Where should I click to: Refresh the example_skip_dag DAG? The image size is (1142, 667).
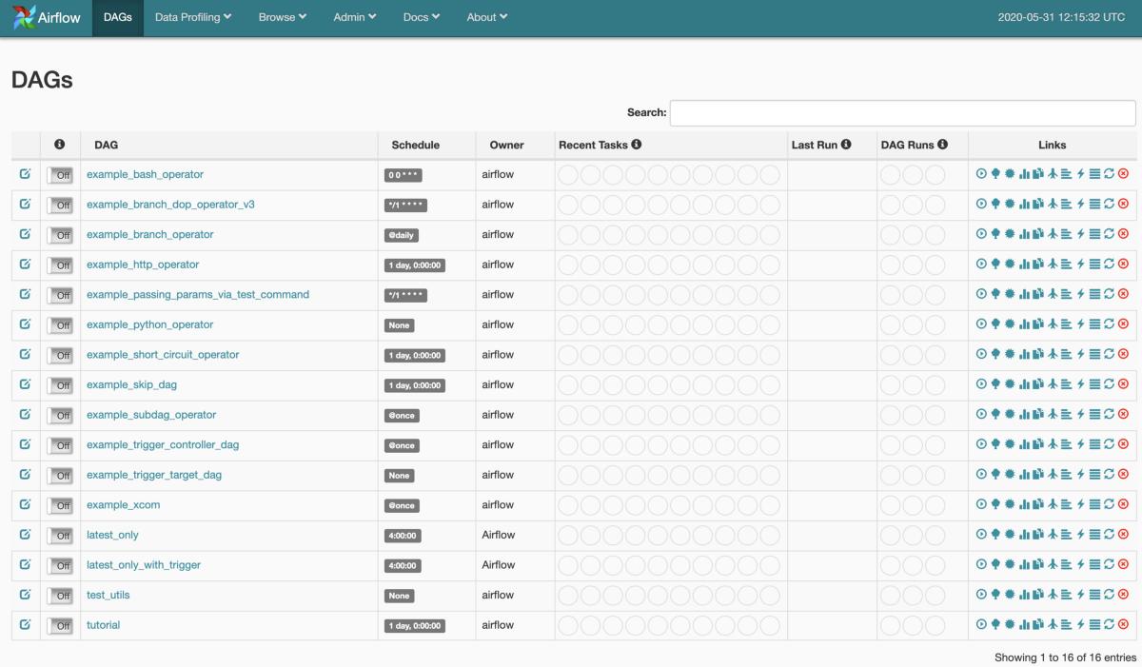coord(1109,384)
